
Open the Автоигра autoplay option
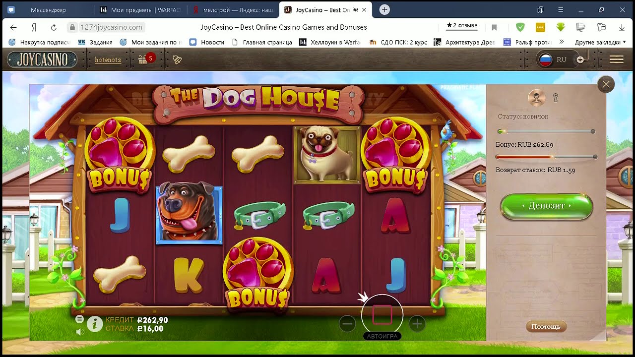coord(382,336)
